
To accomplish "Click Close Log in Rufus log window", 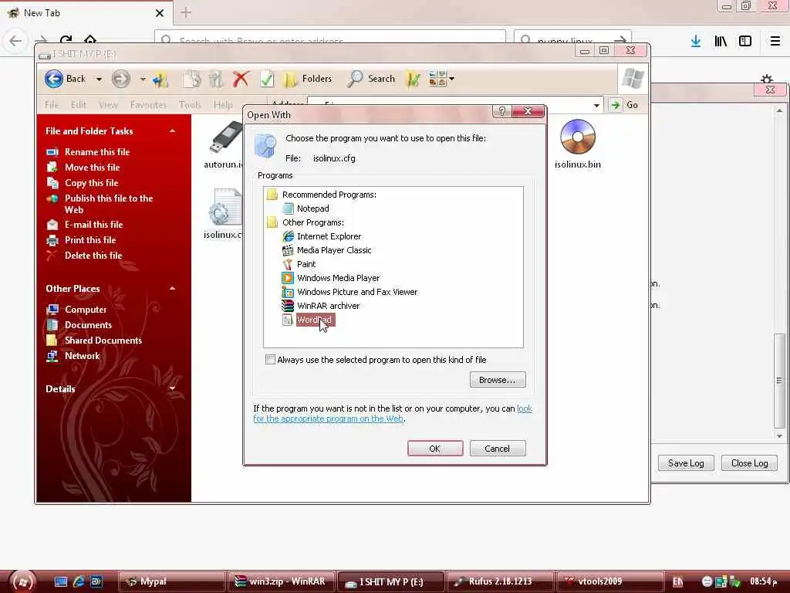I will pos(749,463).
